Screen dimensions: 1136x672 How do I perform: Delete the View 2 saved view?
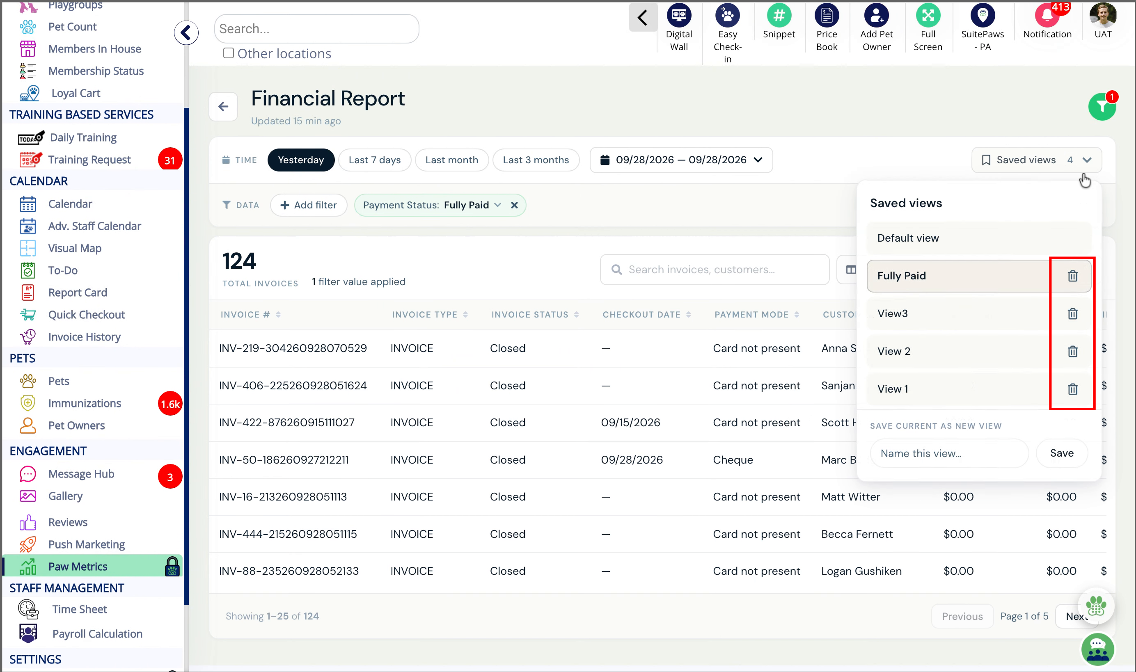1072,351
